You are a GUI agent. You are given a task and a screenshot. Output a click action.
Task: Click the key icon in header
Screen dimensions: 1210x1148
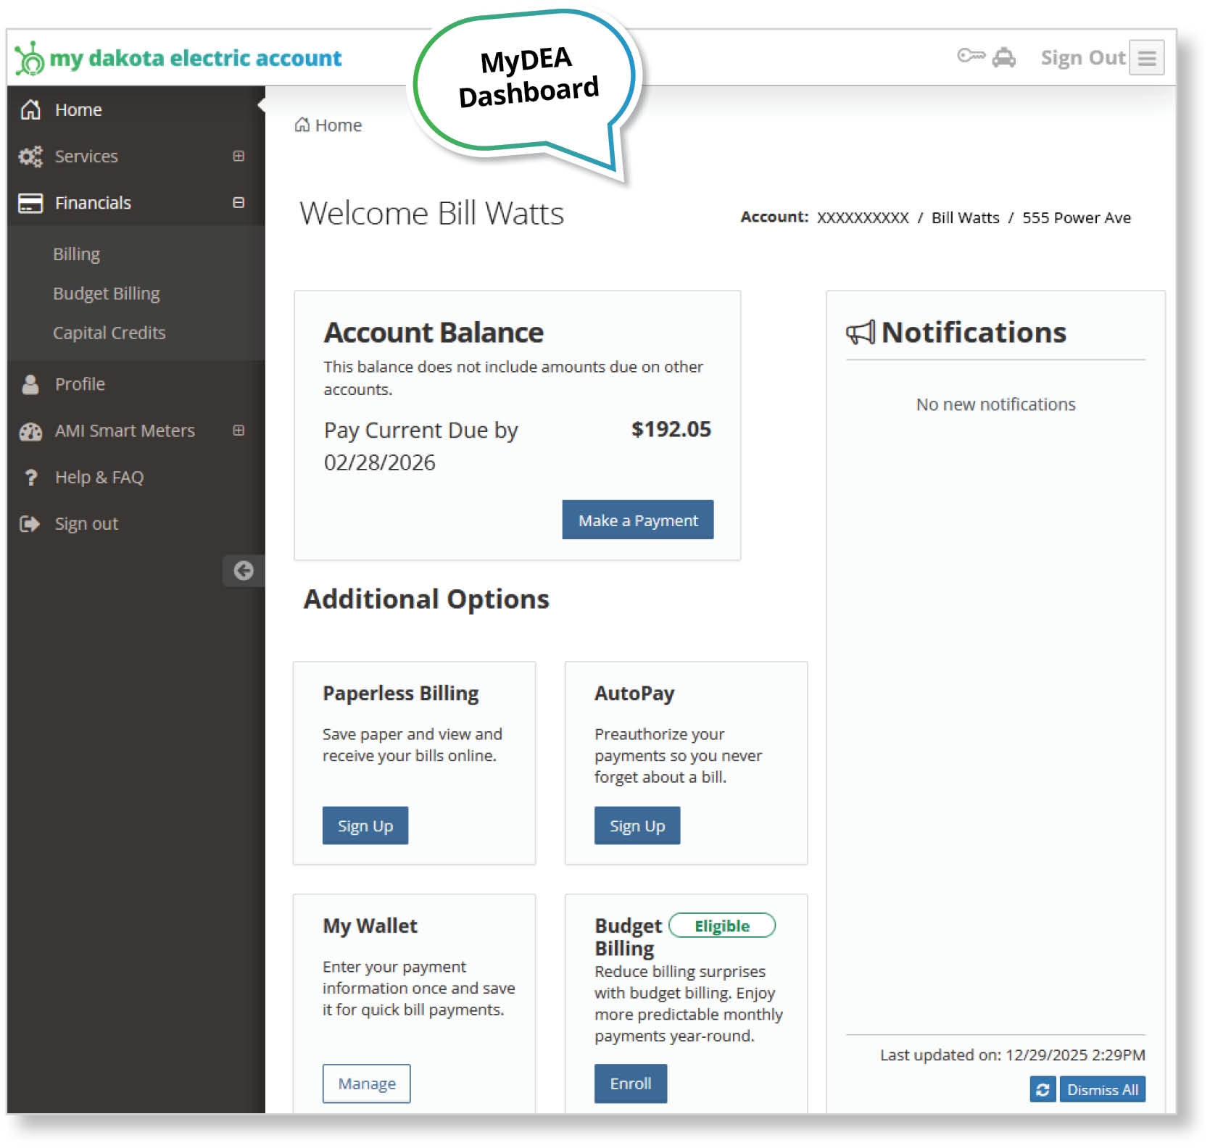[970, 56]
